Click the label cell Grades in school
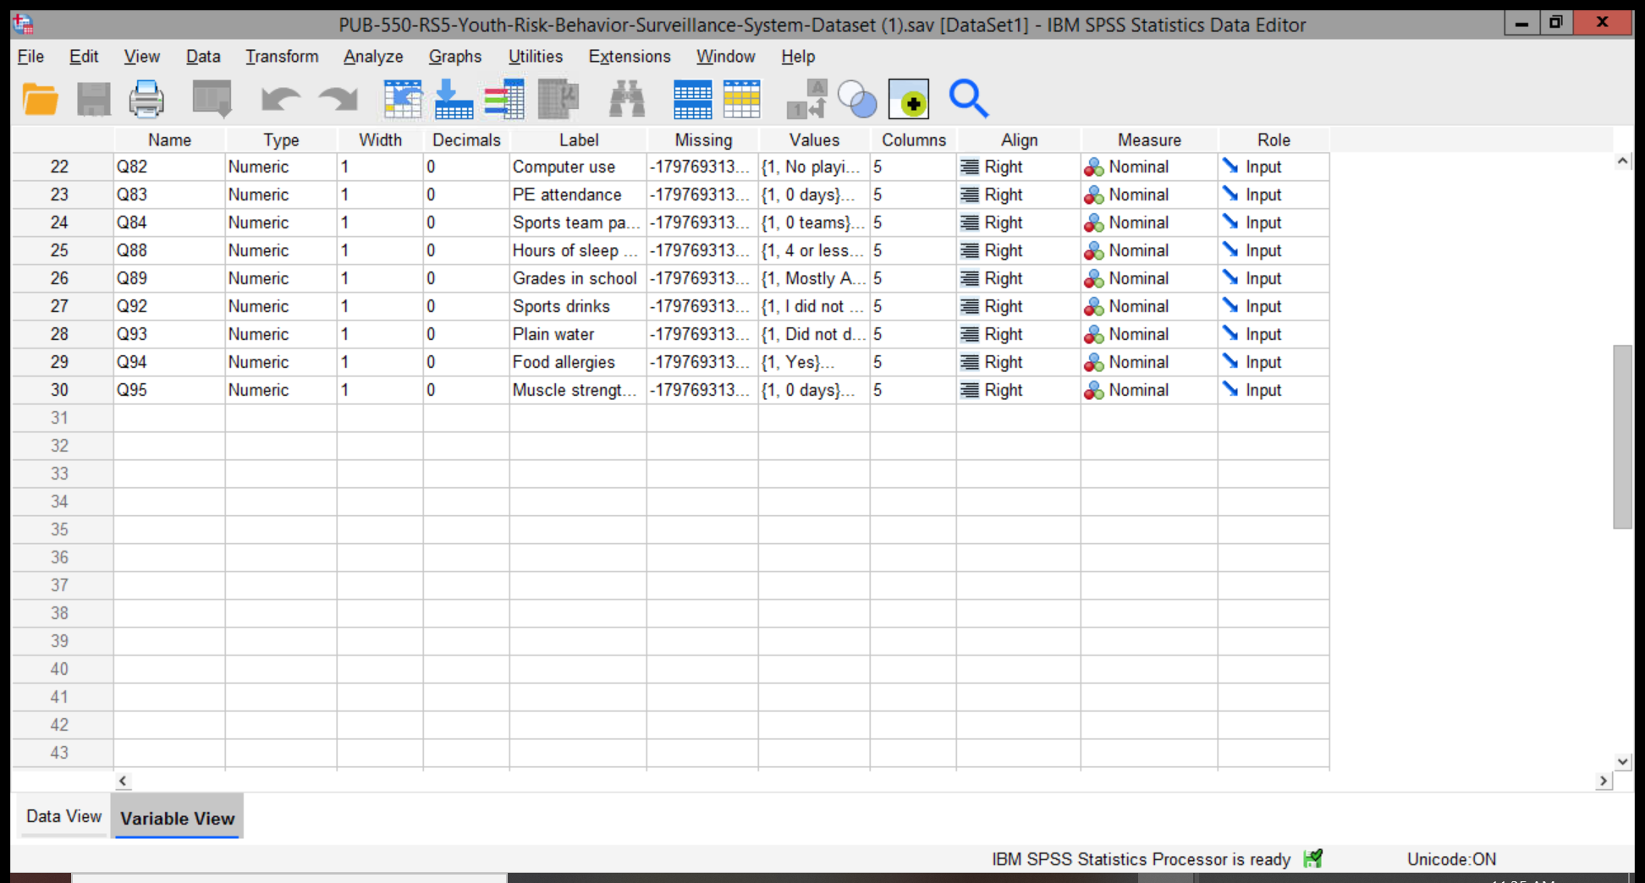Viewport: 1645px width, 883px height. click(578, 278)
